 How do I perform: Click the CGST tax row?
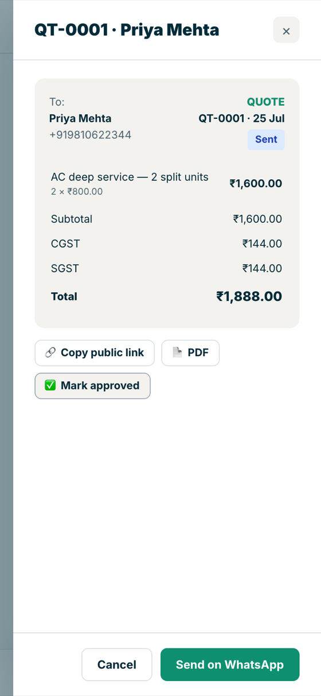point(167,243)
